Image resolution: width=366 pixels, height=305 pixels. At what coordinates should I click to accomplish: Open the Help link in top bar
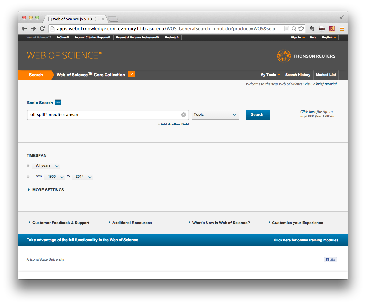click(x=313, y=38)
